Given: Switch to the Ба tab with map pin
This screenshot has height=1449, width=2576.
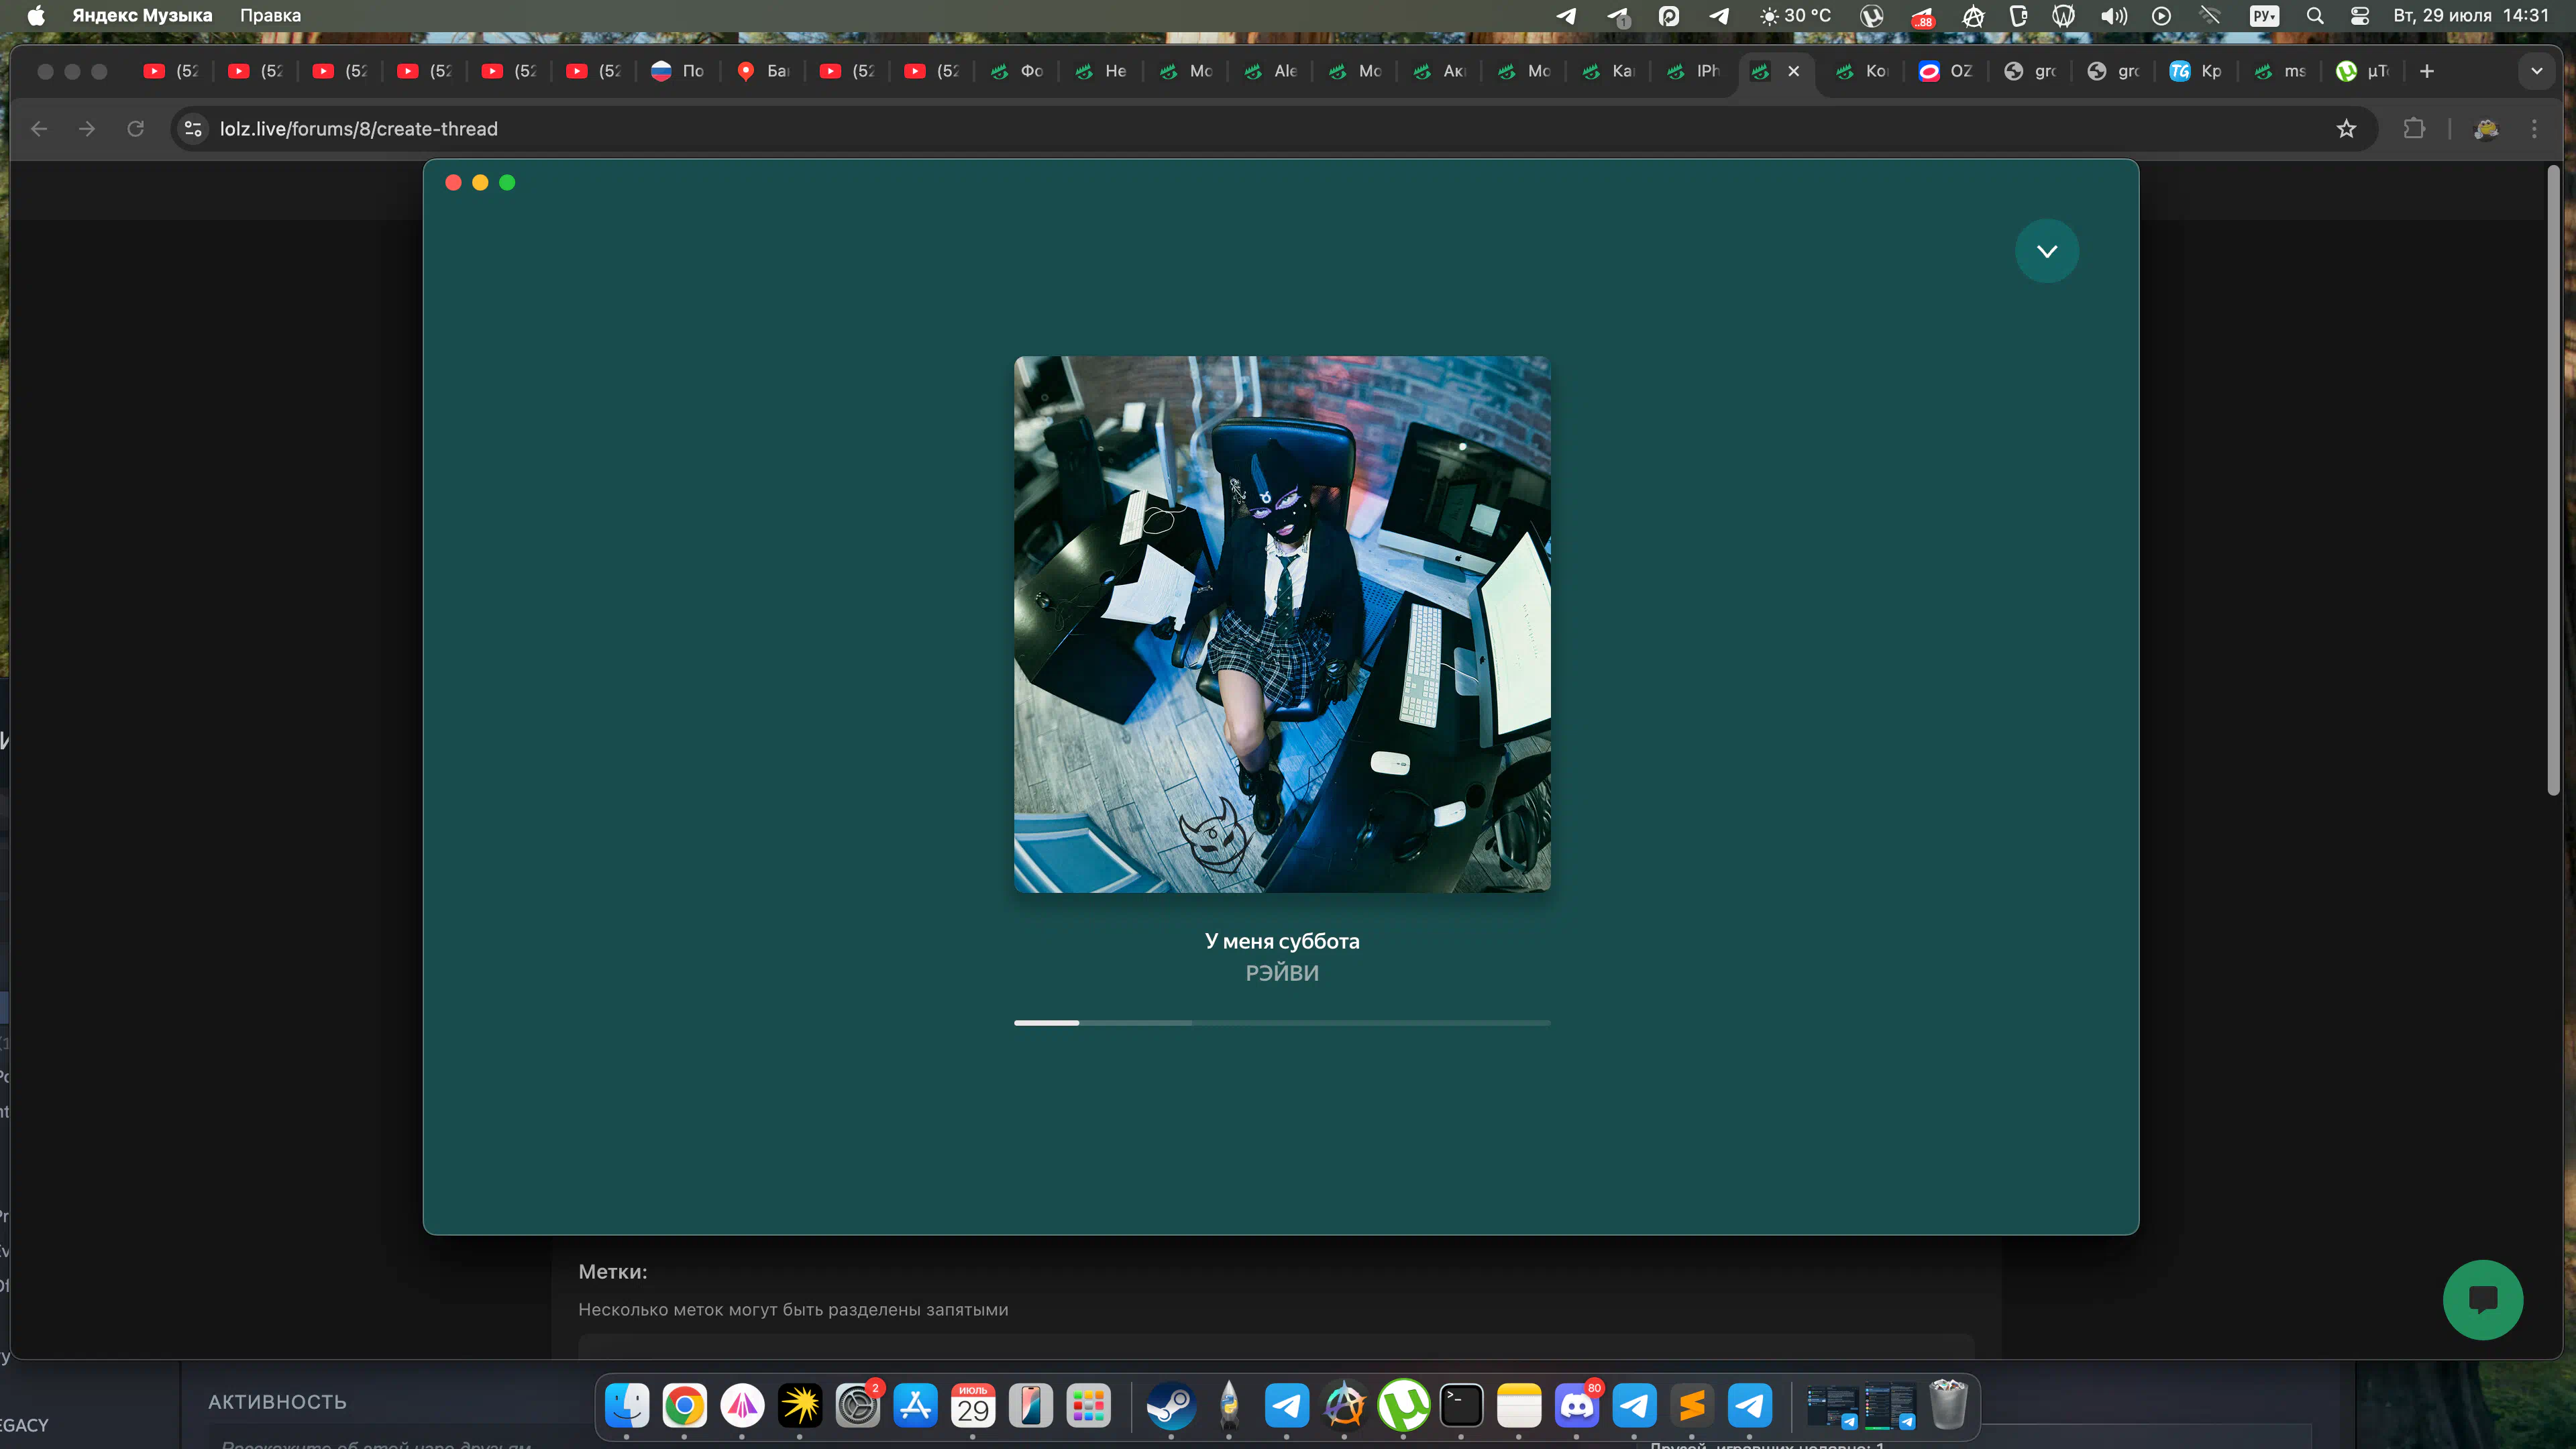Looking at the screenshot, I should [x=763, y=71].
